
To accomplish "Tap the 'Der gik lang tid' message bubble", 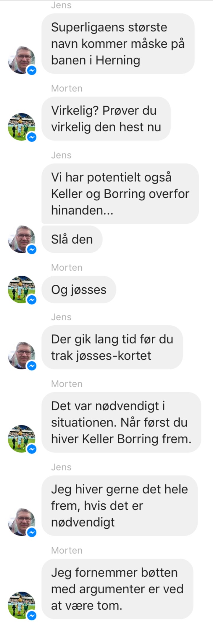I will click(112, 347).
